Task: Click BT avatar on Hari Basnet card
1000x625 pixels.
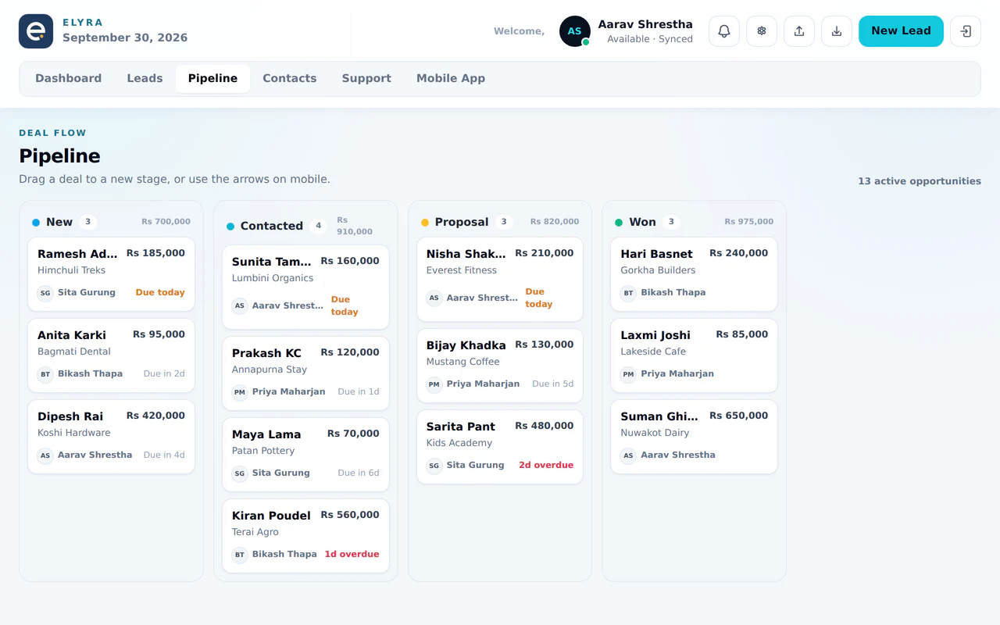Action: tap(628, 293)
